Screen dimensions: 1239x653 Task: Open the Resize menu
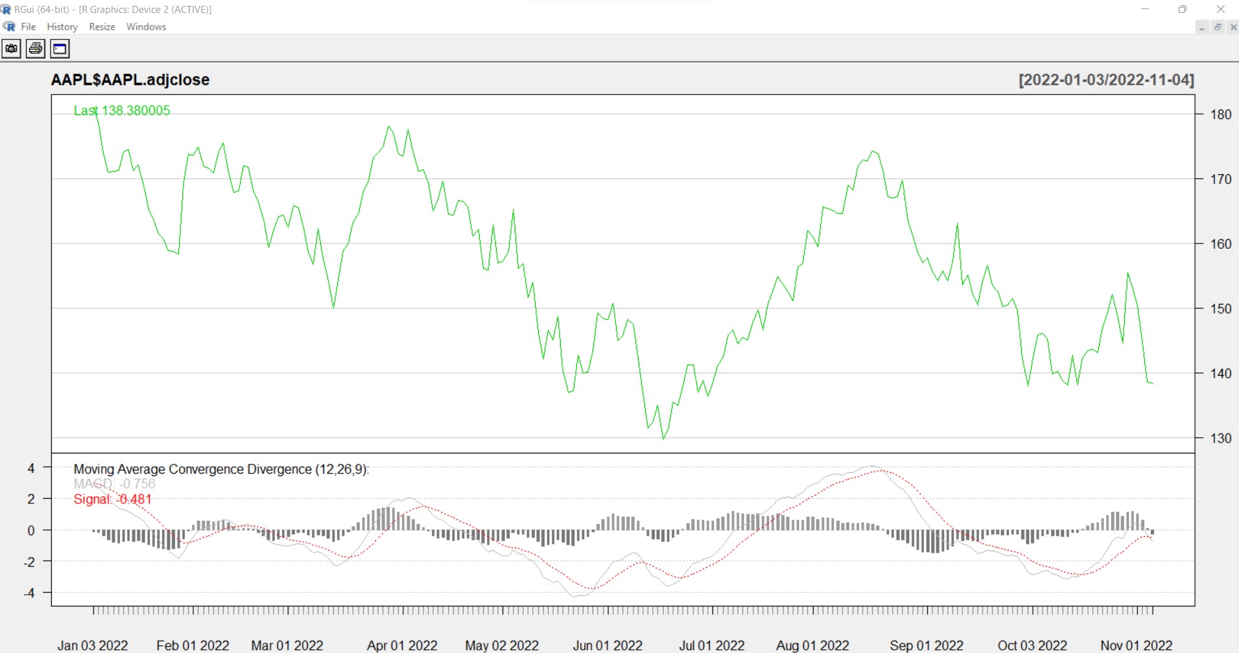tap(102, 27)
